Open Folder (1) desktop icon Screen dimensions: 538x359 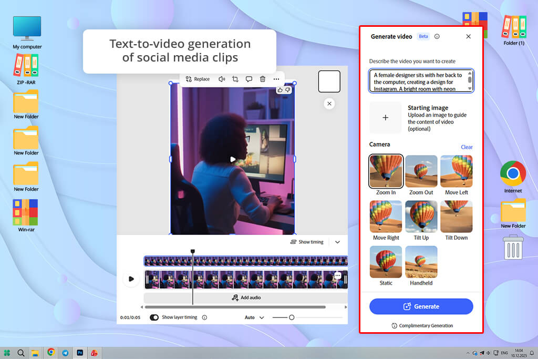point(514,31)
